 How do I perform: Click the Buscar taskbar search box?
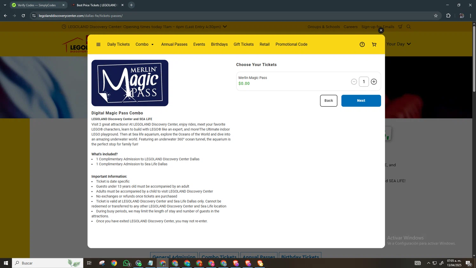click(x=48, y=263)
